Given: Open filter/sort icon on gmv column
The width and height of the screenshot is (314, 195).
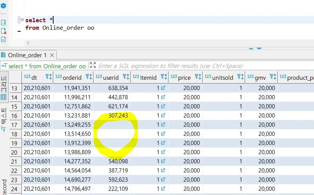Looking at the screenshot, I should pyautogui.click(x=273, y=77).
